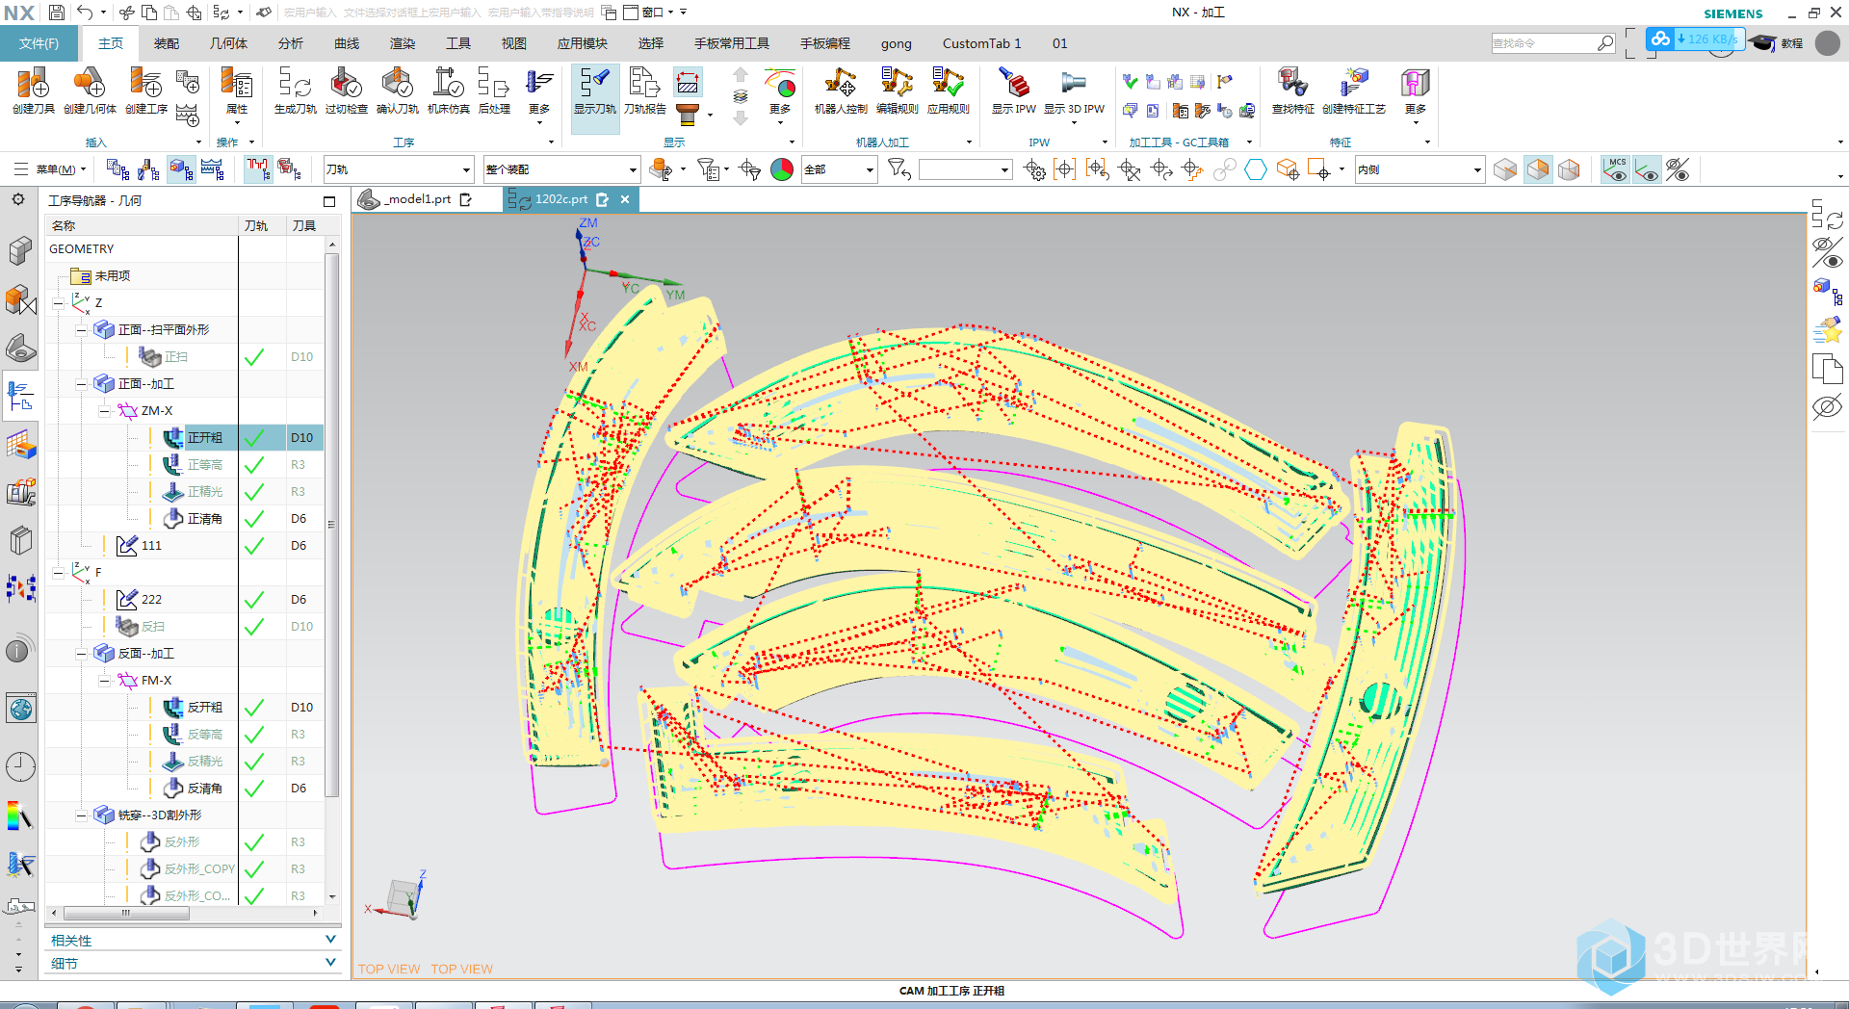Screen dimensions: 1849x1009
Task: Click the 创建刀具 create tool icon
Action: click(33, 91)
